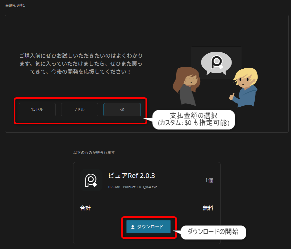Click the download arrow icon in the button

(x=133, y=227)
